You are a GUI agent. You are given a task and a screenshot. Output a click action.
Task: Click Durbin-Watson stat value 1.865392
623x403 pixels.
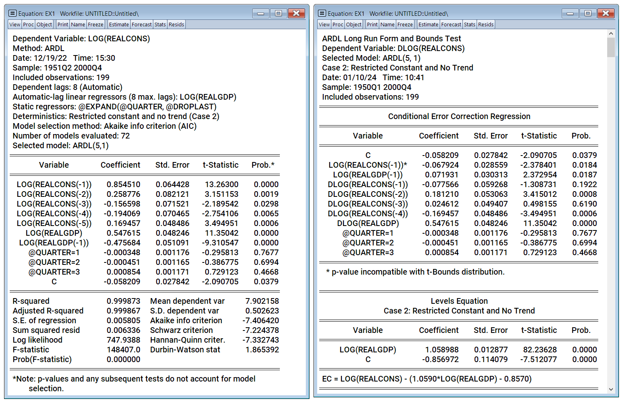(x=262, y=350)
